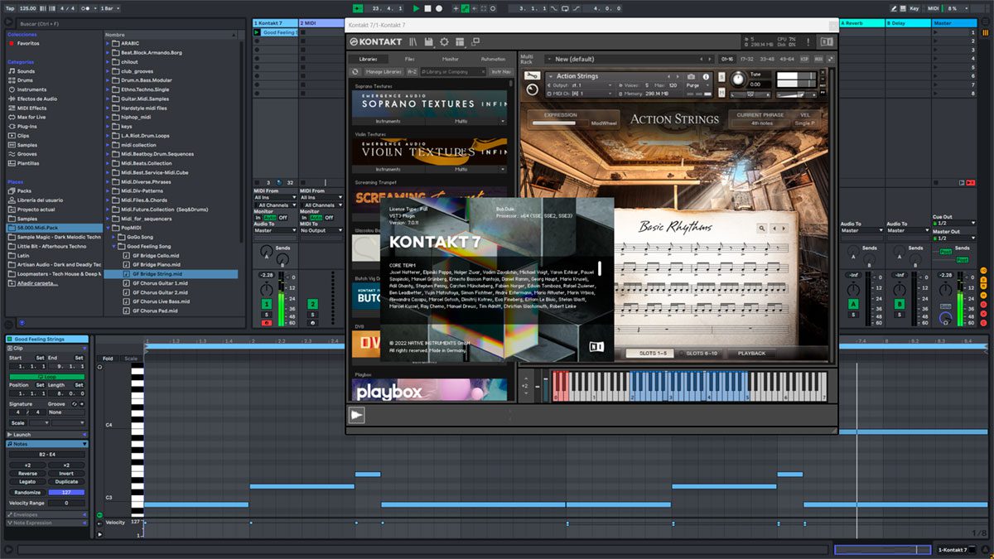Select Drums category in browser
994x559 pixels.
(x=21, y=80)
